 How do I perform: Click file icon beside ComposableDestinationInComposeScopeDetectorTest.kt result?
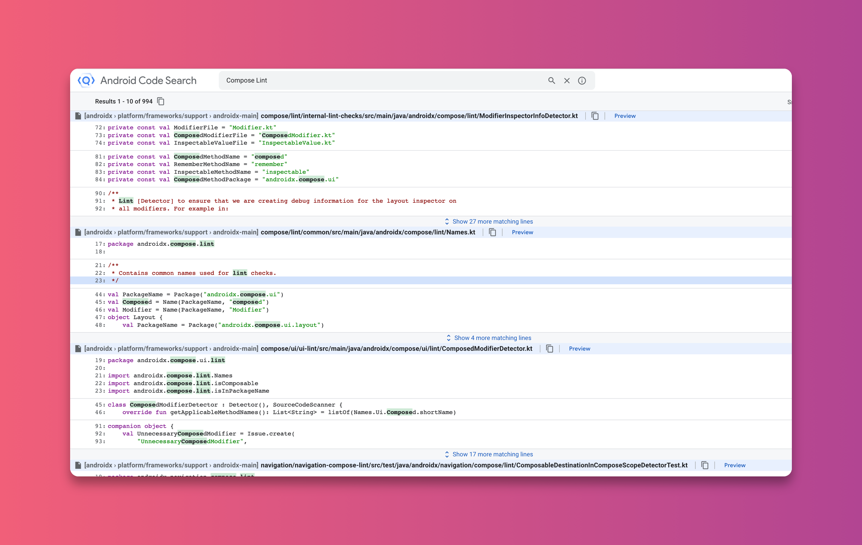pos(78,465)
